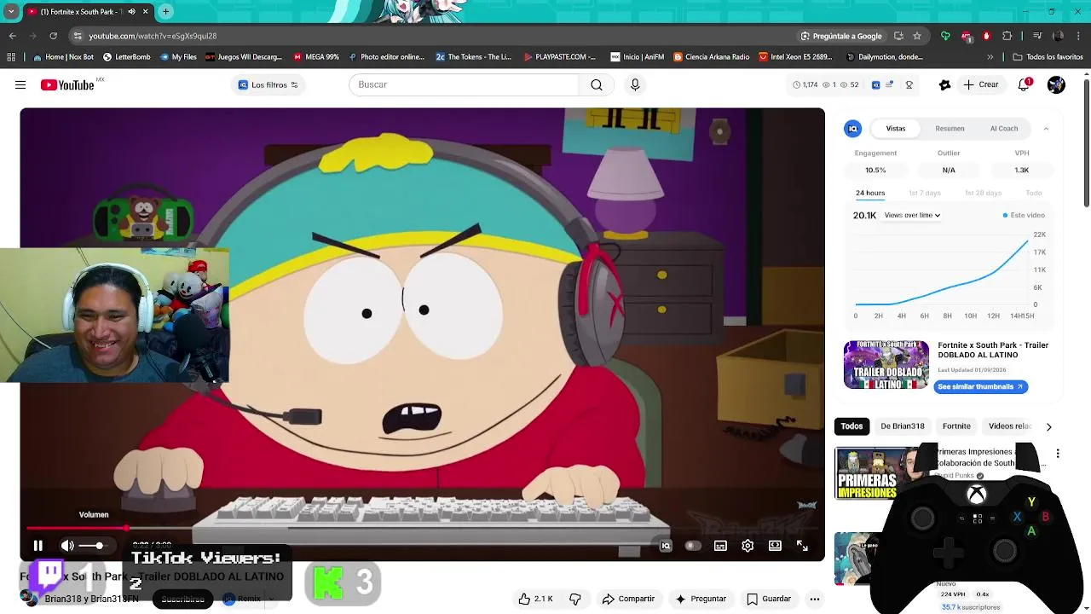Click the Trailer Doblado Latino thumbnail
1091x614 pixels.
coord(886,365)
